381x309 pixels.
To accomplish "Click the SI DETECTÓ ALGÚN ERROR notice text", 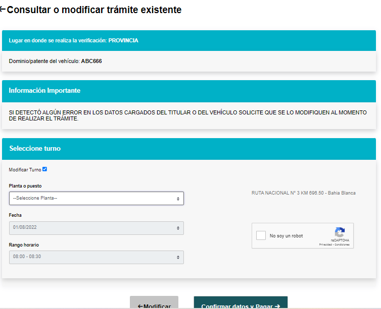I will pyautogui.click(x=187, y=115).
